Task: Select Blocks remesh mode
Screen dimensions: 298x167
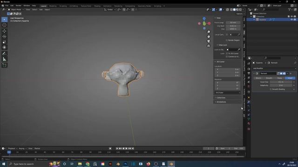Action: tap(258, 78)
